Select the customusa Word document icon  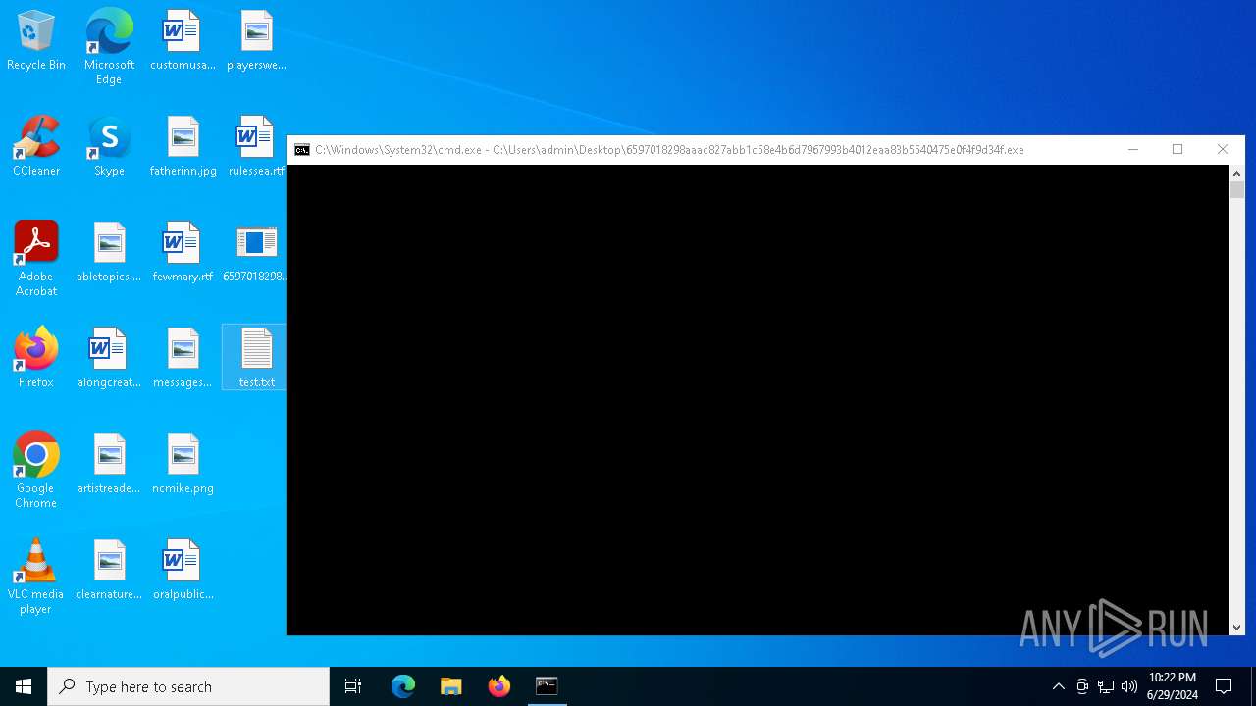tap(183, 41)
